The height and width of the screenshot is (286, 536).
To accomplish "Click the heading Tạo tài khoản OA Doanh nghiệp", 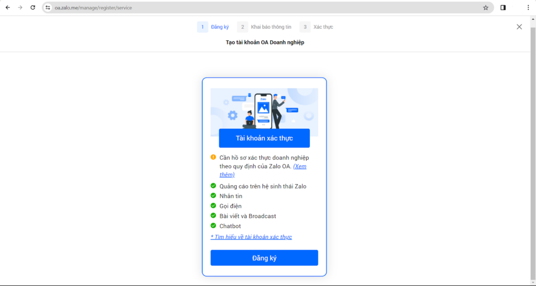I will 265,43.
